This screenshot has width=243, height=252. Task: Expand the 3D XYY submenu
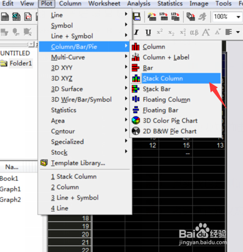85,68
